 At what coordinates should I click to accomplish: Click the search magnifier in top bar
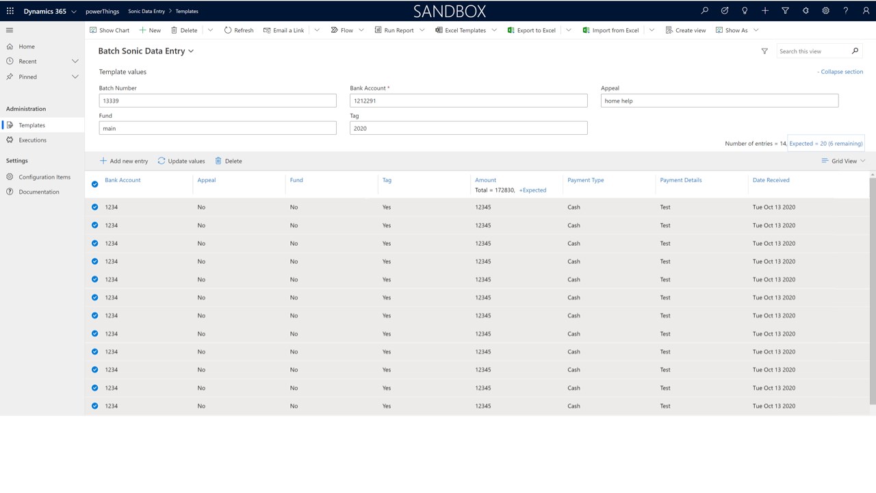[x=704, y=11]
